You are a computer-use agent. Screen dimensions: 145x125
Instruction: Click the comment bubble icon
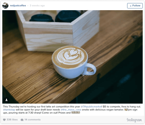tap(22, 120)
